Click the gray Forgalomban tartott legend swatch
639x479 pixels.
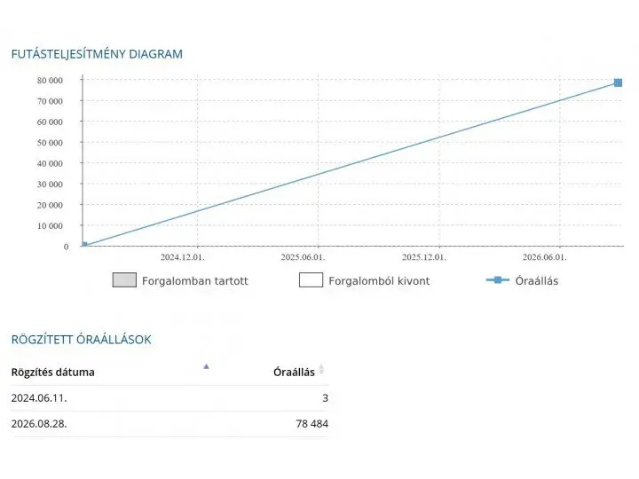pos(124,280)
